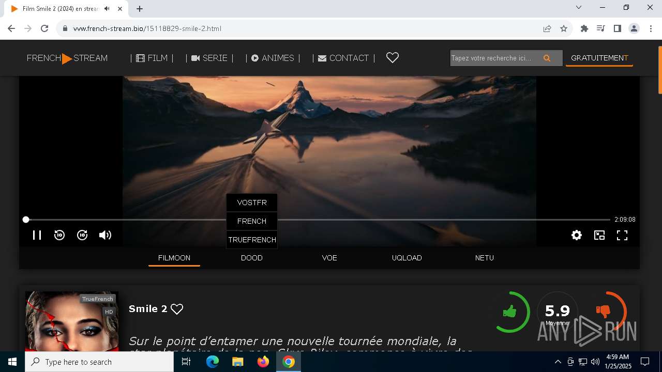Launch Firefox from taskbar

click(263, 362)
